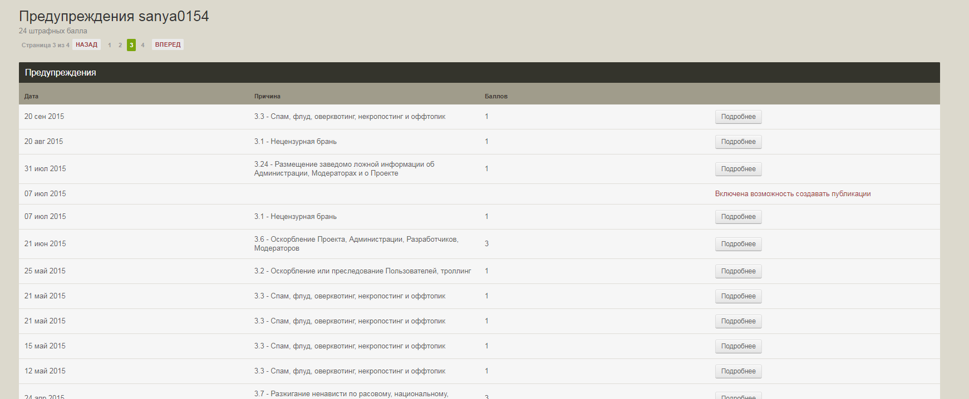Click the 1 point value for 25 май 2015
Viewport: 969px width, 399px height.
point(486,271)
